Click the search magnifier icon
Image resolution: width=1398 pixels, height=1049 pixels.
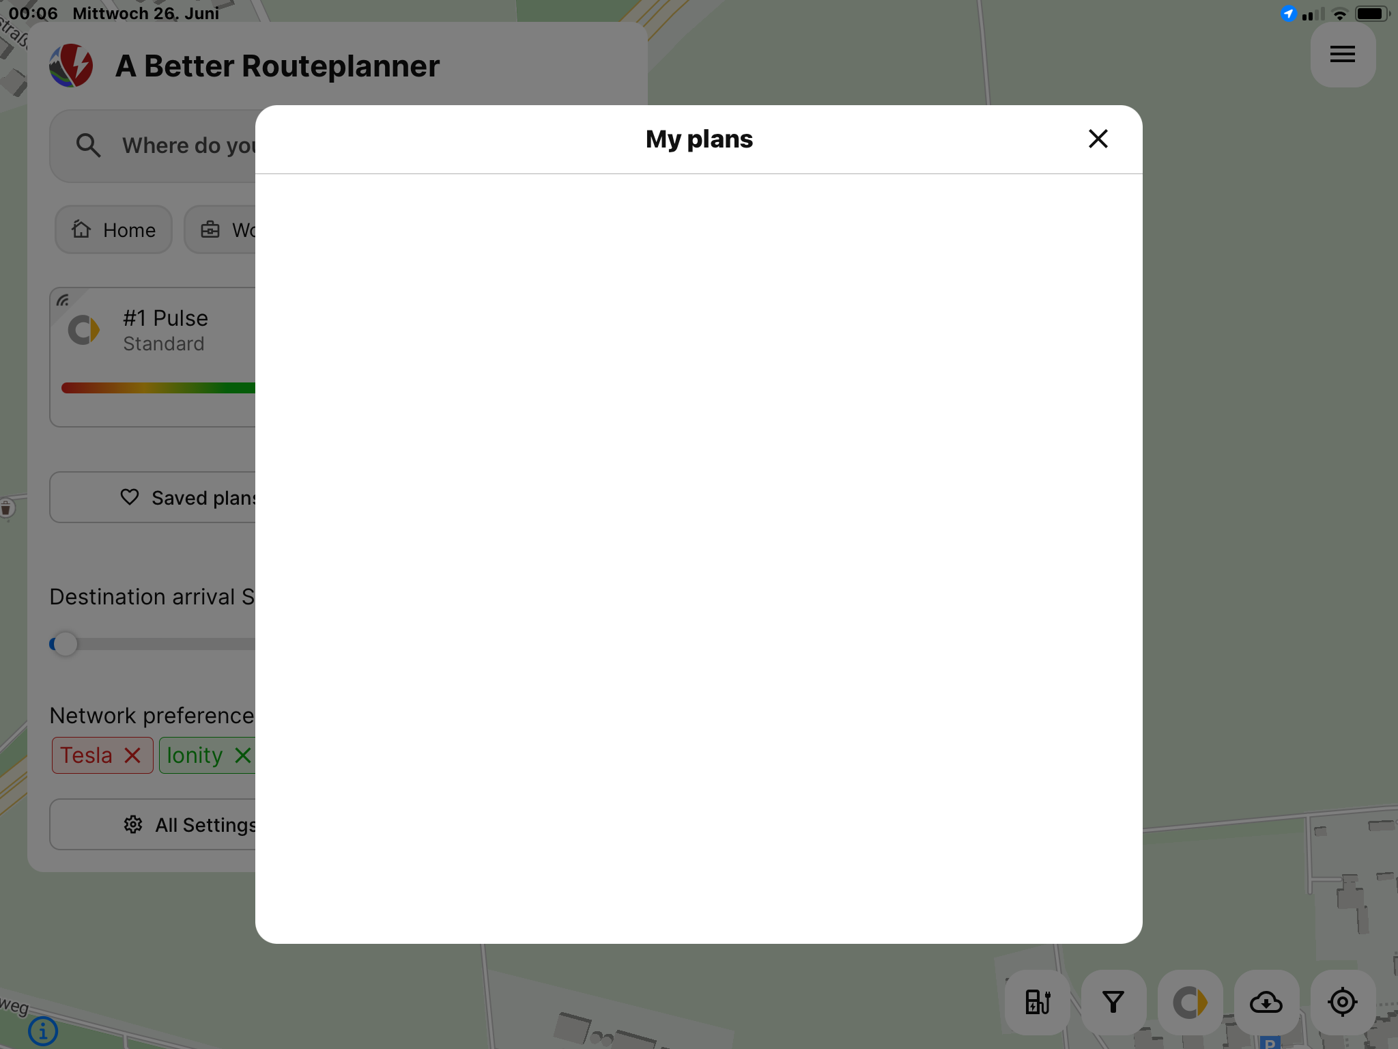tap(88, 145)
